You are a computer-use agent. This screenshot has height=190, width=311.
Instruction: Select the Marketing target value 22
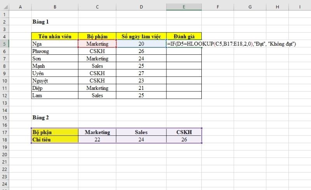[97, 139]
